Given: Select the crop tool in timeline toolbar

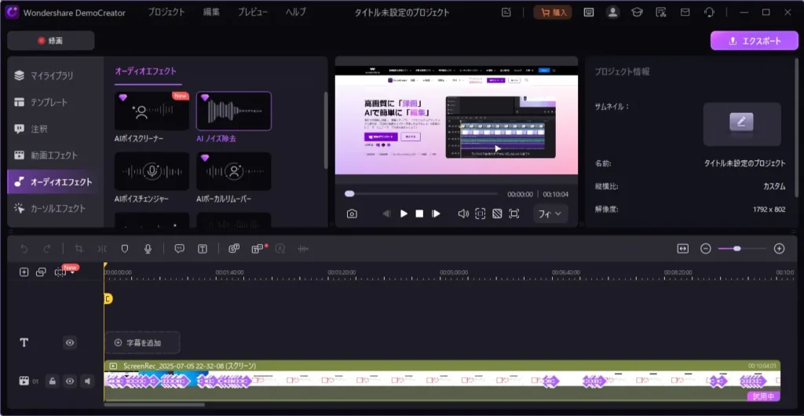Looking at the screenshot, I should click(79, 249).
